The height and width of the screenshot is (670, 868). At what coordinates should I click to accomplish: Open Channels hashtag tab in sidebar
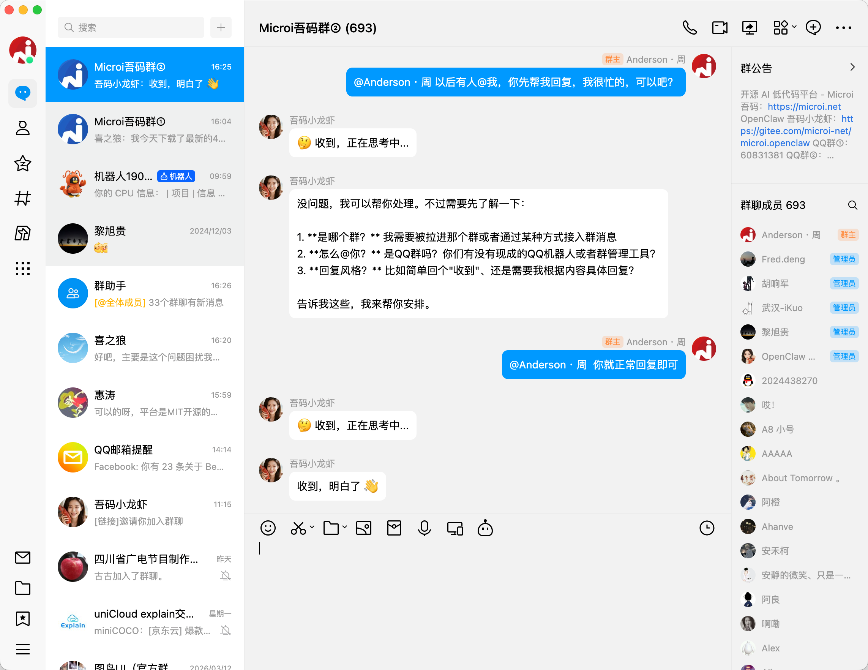pos(23,198)
